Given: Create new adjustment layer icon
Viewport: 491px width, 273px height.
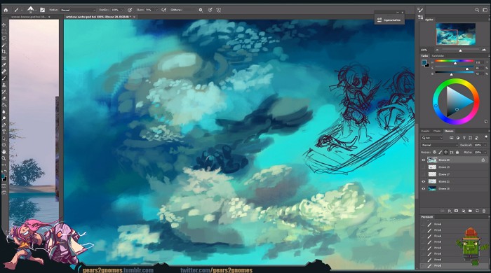Looking at the screenshot, I should coord(463,211).
